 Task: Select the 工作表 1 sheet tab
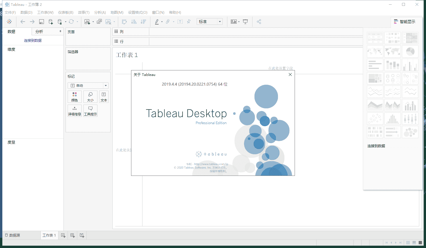click(x=49, y=235)
